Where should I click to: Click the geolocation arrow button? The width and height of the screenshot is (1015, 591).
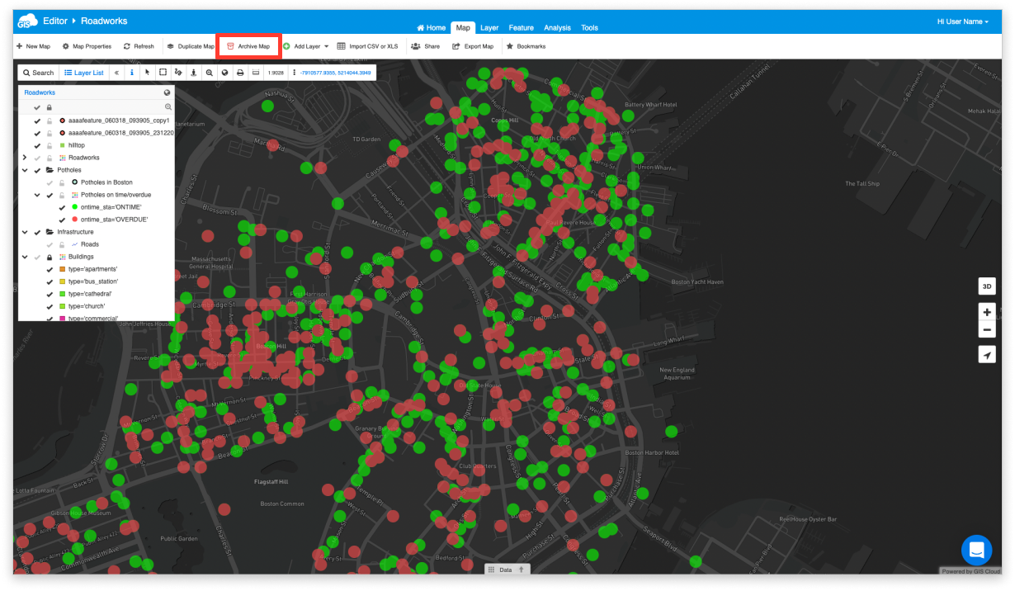(x=987, y=354)
